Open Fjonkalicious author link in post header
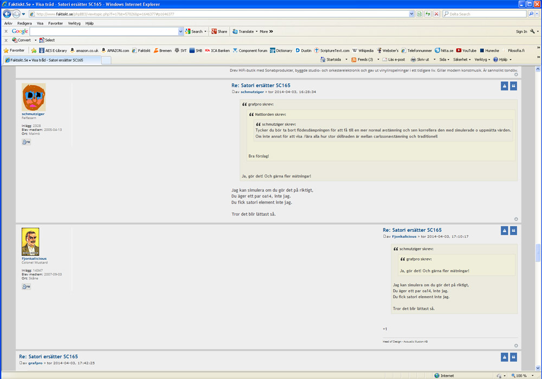 pos(404,237)
